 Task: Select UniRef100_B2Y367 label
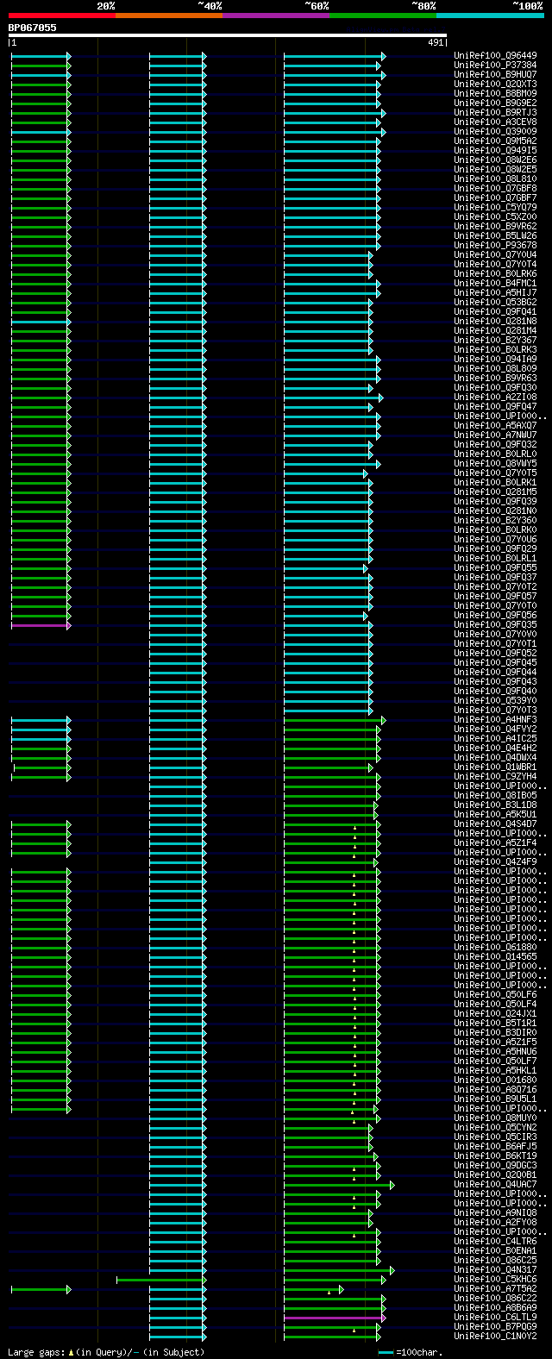click(495, 340)
